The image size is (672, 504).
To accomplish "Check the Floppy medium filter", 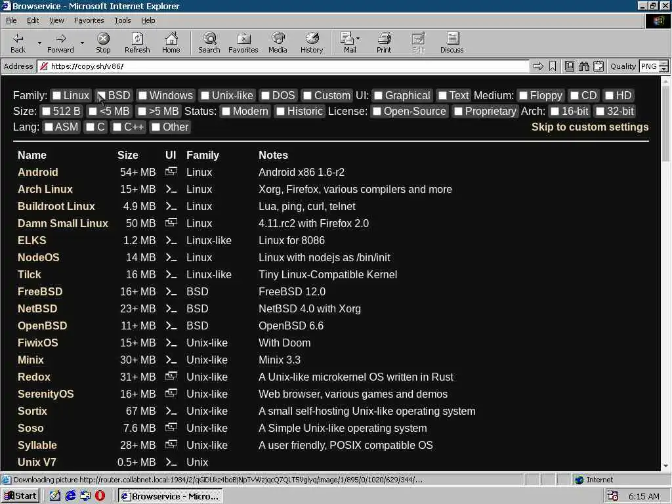I will tap(523, 96).
